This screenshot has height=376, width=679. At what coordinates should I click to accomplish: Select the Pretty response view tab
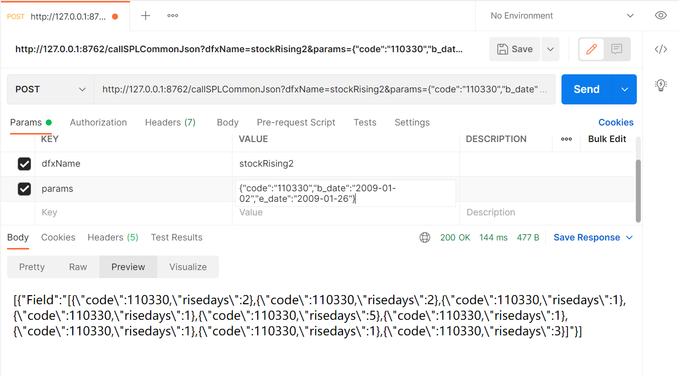pos(32,267)
